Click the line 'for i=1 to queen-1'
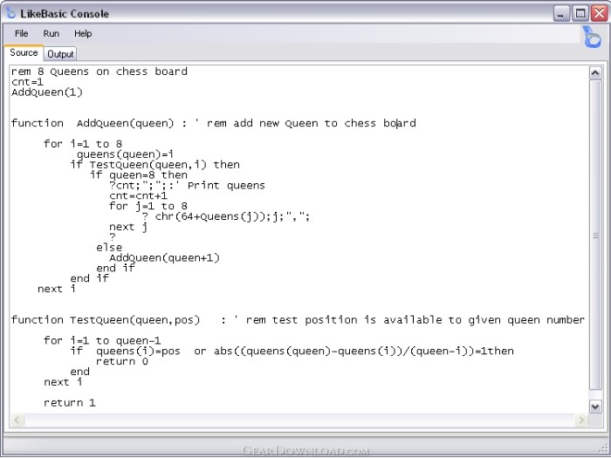 pyautogui.click(x=102, y=341)
